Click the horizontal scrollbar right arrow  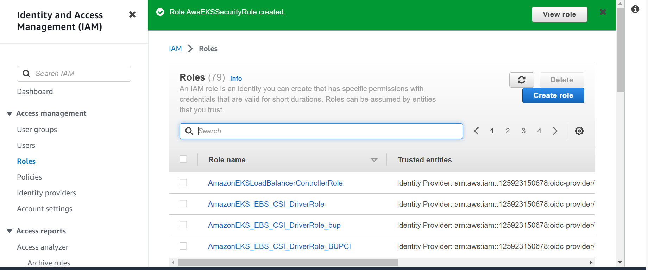(590, 263)
